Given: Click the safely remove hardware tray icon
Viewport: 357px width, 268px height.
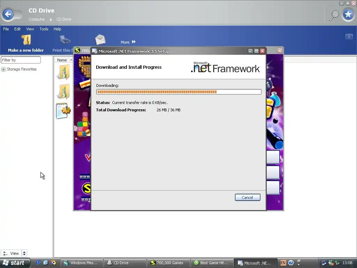Looking at the screenshot, I should click(337, 263).
